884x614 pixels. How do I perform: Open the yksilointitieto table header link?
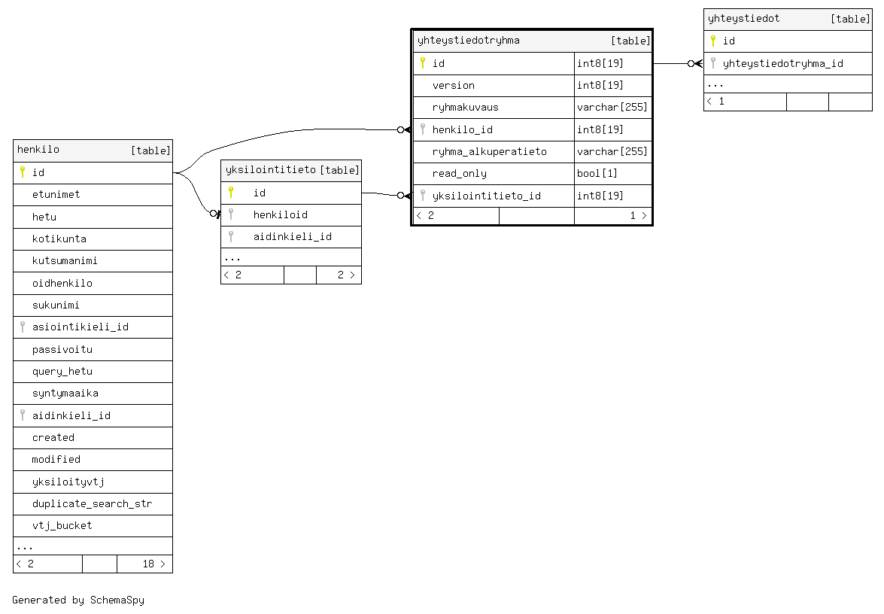(270, 170)
